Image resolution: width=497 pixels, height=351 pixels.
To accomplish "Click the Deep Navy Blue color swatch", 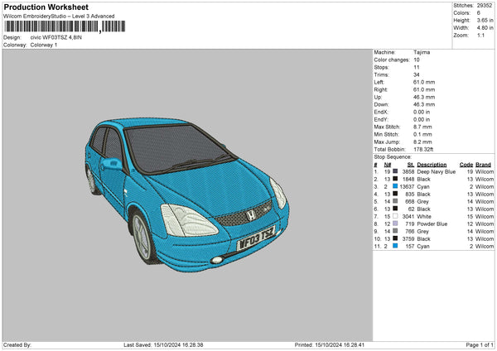I will [x=394, y=171].
